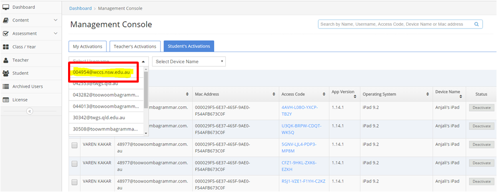The height and width of the screenshot is (192, 497).
Task: Switch to Teacher's Activations tab
Action: click(135, 46)
